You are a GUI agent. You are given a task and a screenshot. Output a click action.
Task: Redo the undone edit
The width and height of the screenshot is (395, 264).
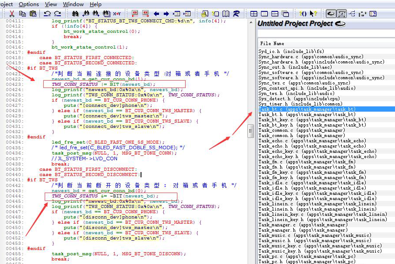tap(58, 14)
